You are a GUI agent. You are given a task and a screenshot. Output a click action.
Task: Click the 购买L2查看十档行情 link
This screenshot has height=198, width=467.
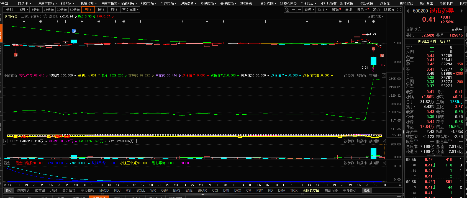434,41
